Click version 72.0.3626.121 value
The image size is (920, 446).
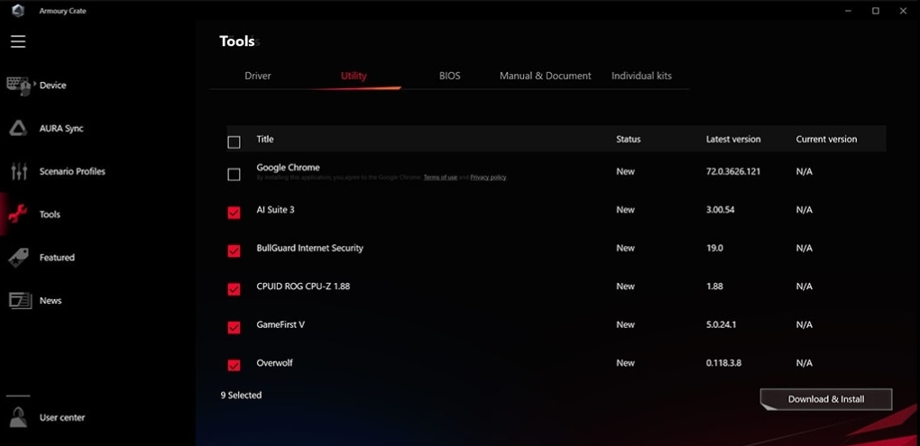point(733,171)
